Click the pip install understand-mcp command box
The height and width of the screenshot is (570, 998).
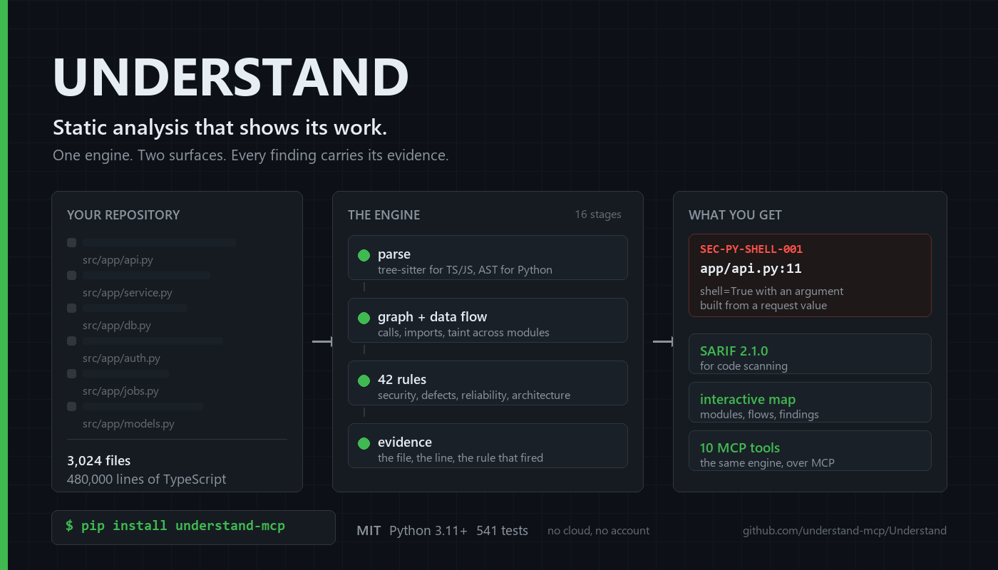tap(193, 527)
